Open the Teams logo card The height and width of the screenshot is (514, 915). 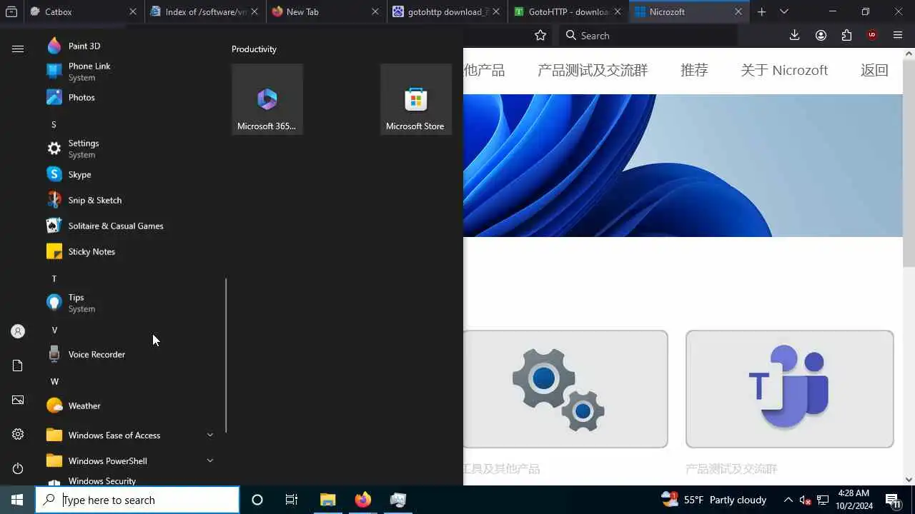pos(790,389)
